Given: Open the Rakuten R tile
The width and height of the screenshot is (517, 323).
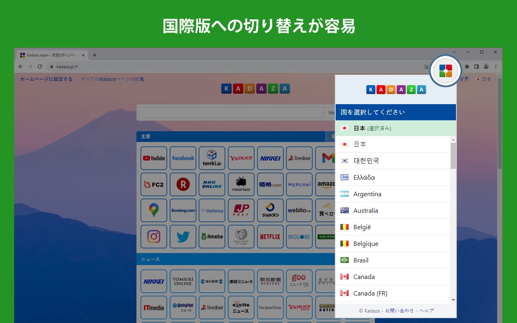Looking at the screenshot, I should click(183, 185).
